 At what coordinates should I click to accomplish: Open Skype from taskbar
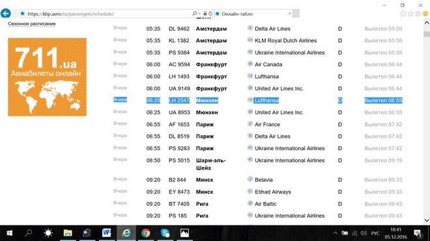(x=165, y=233)
